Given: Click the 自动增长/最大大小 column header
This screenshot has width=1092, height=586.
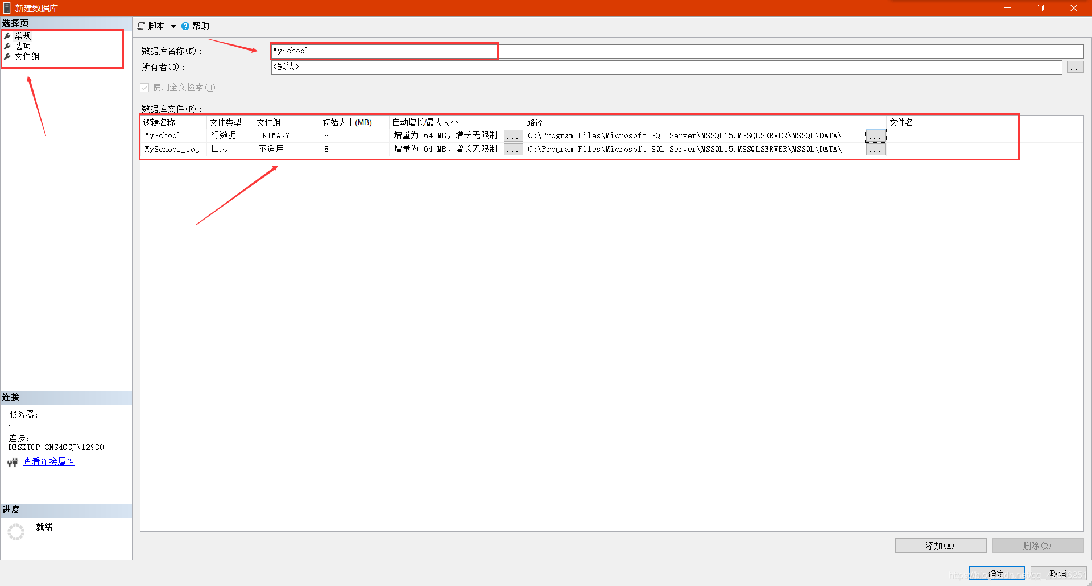Looking at the screenshot, I should (457, 122).
